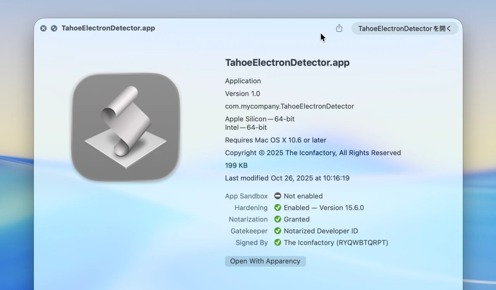Expand the architecture details for Apple Silicon
Screen dimensions: 496x290
(x=260, y=119)
